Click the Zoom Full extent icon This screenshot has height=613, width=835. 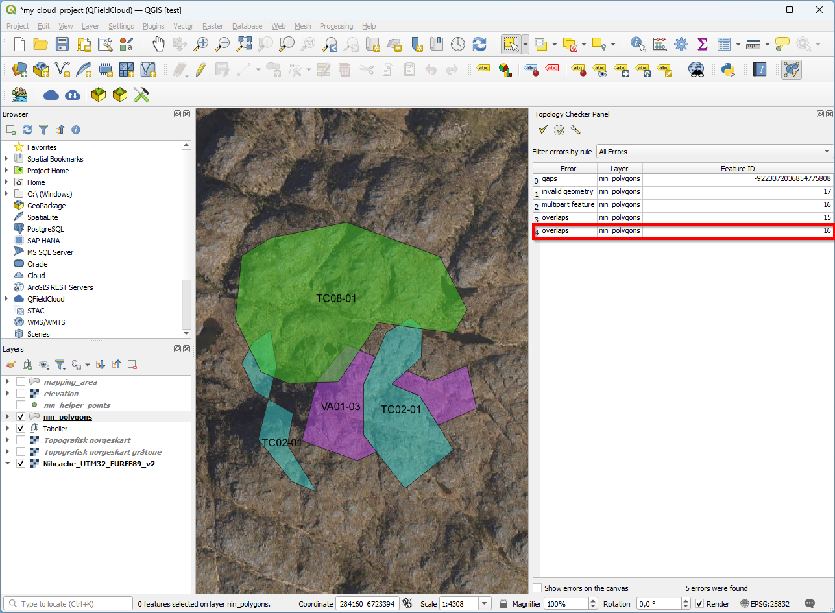point(245,44)
